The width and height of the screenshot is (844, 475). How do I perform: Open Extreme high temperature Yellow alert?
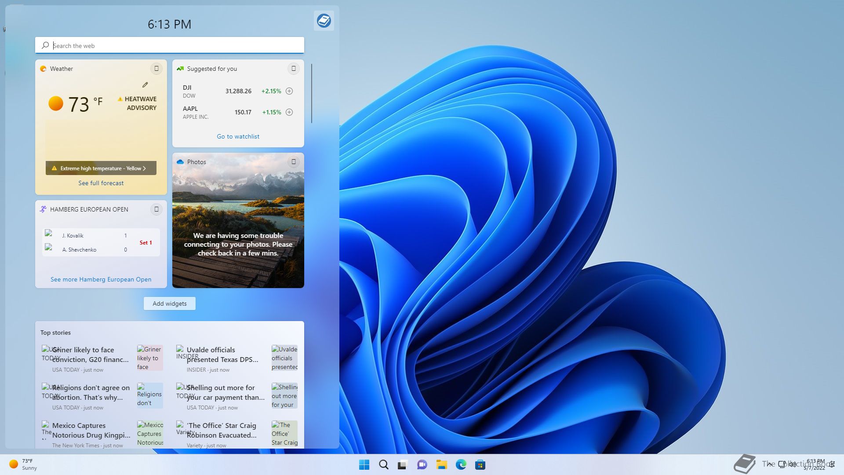pos(101,168)
